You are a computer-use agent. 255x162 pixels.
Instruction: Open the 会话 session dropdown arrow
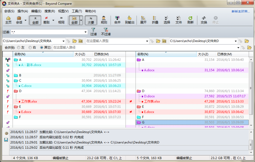[x=25, y=20]
